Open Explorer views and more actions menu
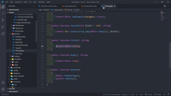The width and height of the screenshot is (171, 96). (34, 6)
